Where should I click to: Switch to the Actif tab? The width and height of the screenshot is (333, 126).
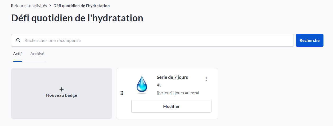[17, 54]
